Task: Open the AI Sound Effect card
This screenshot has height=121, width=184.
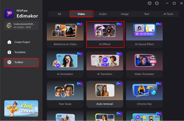Action: pyautogui.click(x=144, y=35)
